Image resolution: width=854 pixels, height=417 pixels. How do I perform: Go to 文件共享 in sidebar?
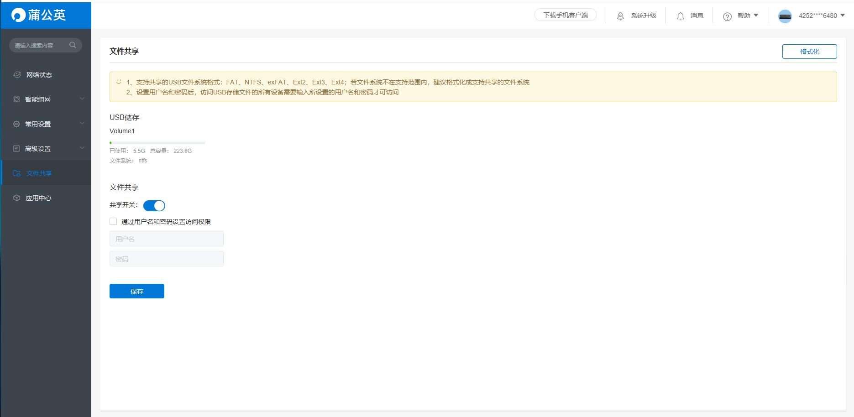(x=46, y=172)
